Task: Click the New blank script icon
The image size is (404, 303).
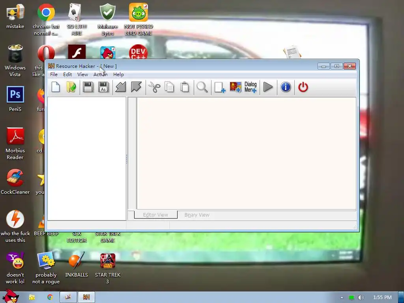Action: [56, 87]
